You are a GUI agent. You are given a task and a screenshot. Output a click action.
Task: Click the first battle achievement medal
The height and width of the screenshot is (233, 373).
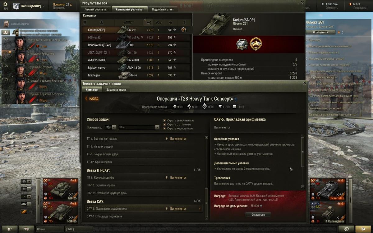coord(242,44)
